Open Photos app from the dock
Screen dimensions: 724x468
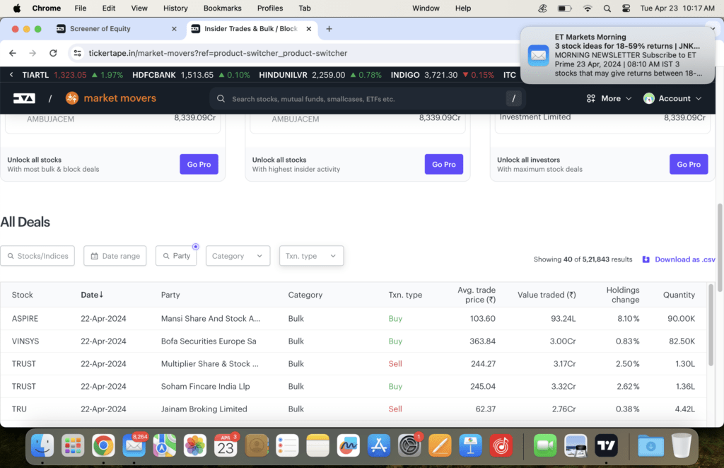pyautogui.click(x=195, y=445)
